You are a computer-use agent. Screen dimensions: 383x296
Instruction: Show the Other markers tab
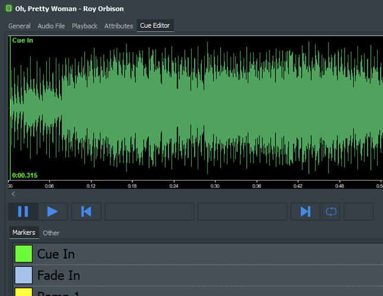[x=51, y=233]
